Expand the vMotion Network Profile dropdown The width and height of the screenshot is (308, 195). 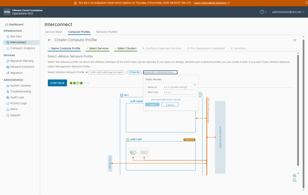click(87, 72)
